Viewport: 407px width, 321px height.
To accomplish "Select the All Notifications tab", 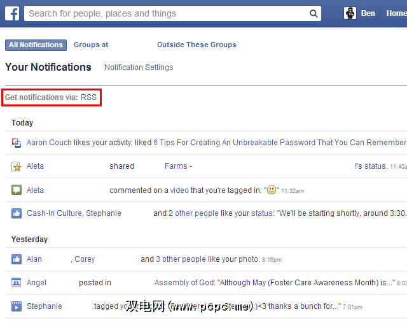I will coord(36,45).
